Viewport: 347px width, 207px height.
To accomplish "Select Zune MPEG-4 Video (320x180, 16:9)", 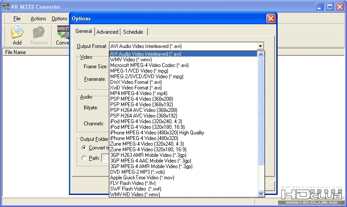I will pos(183,150).
